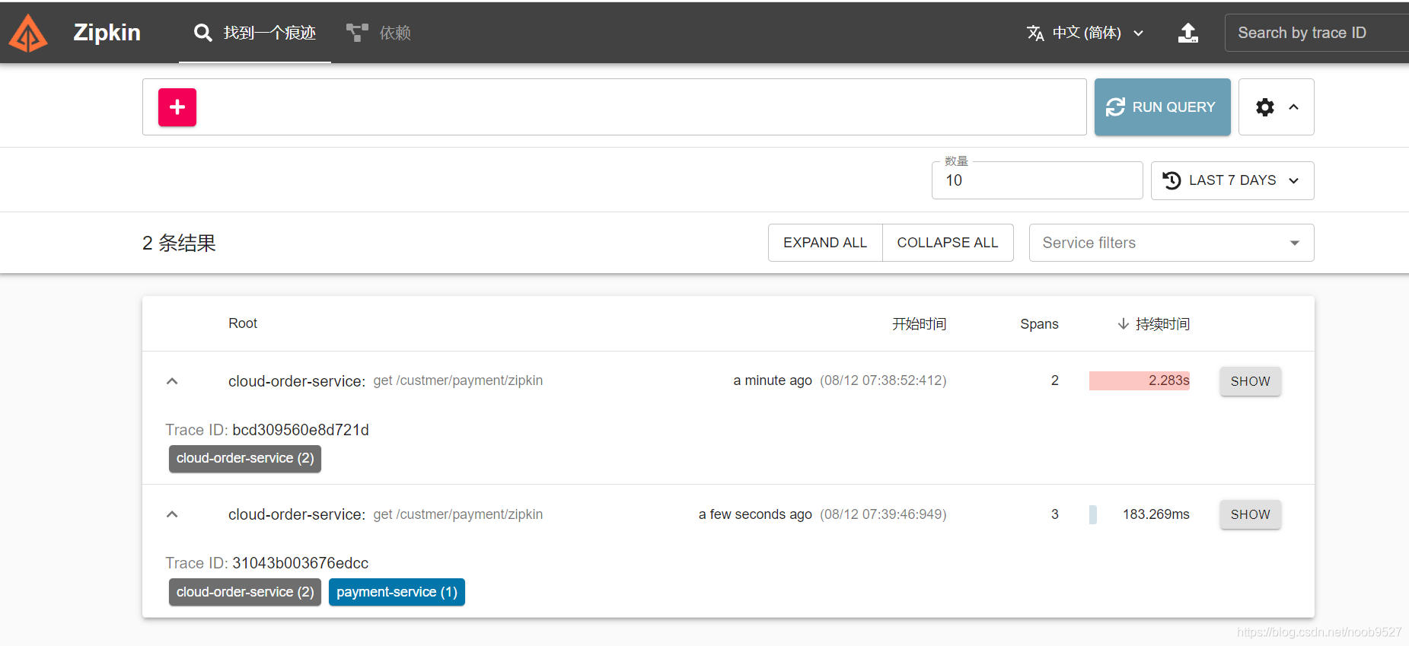This screenshot has width=1409, height=646.
Task: Click 2 条结果 results count
Action: click(180, 243)
